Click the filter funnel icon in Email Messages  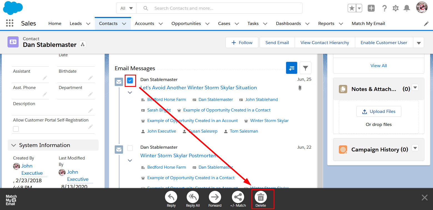click(x=306, y=68)
